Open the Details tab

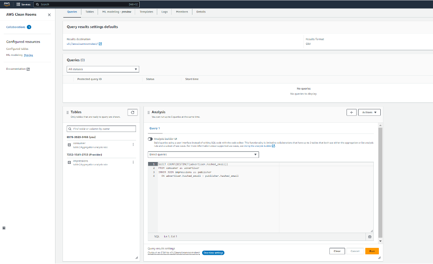pyautogui.click(x=201, y=12)
